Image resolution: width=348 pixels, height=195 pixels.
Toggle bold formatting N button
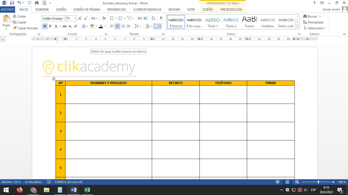point(45,26)
